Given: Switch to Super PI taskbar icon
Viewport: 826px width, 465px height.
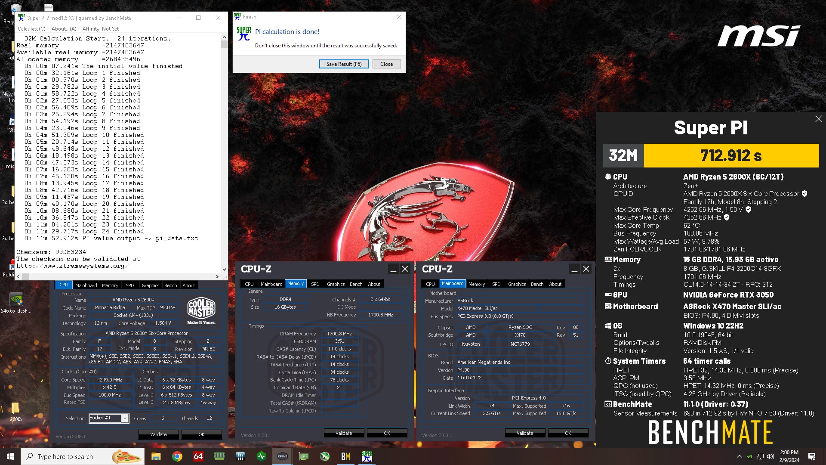Looking at the screenshot, I should coord(367,456).
